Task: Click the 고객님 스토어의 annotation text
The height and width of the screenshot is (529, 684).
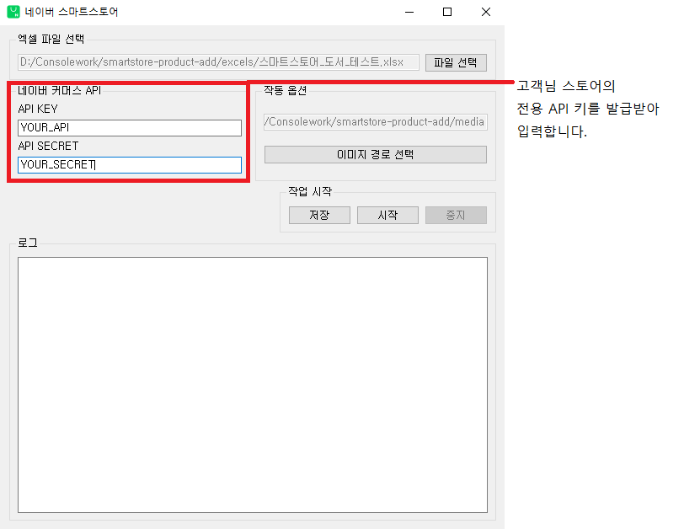Action: [567, 86]
